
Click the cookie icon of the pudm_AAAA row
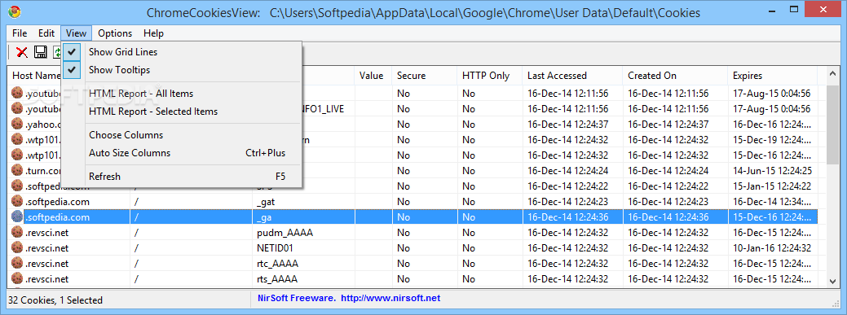18,233
